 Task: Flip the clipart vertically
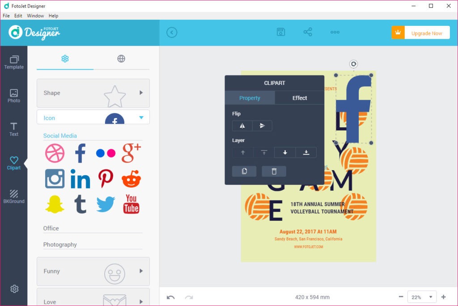click(x=262, y=126)
